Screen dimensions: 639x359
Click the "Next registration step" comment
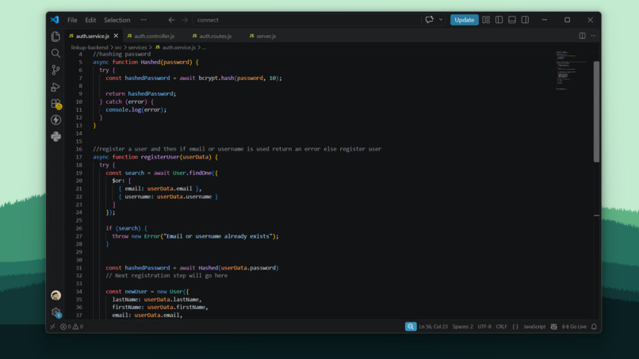click(x=166, y=276)
